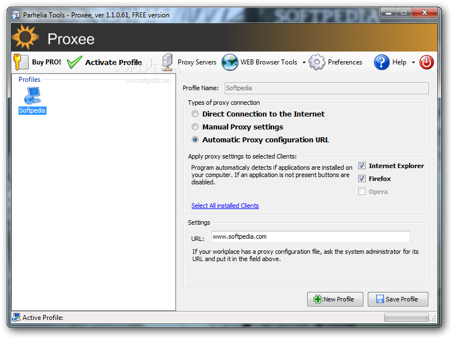
Task: Toggle the disabled Opera checkbox
Action: pyautogui.click(x=362, y=192)
